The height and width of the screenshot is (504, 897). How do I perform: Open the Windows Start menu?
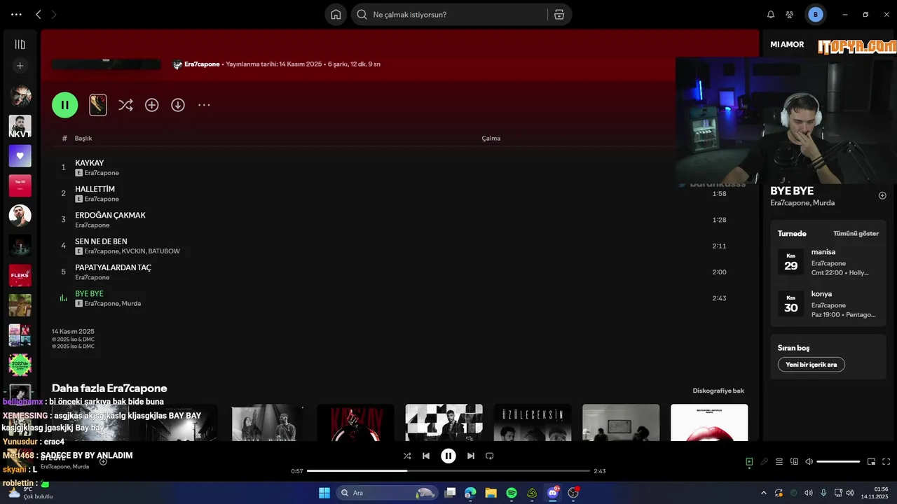click(324, 493)
